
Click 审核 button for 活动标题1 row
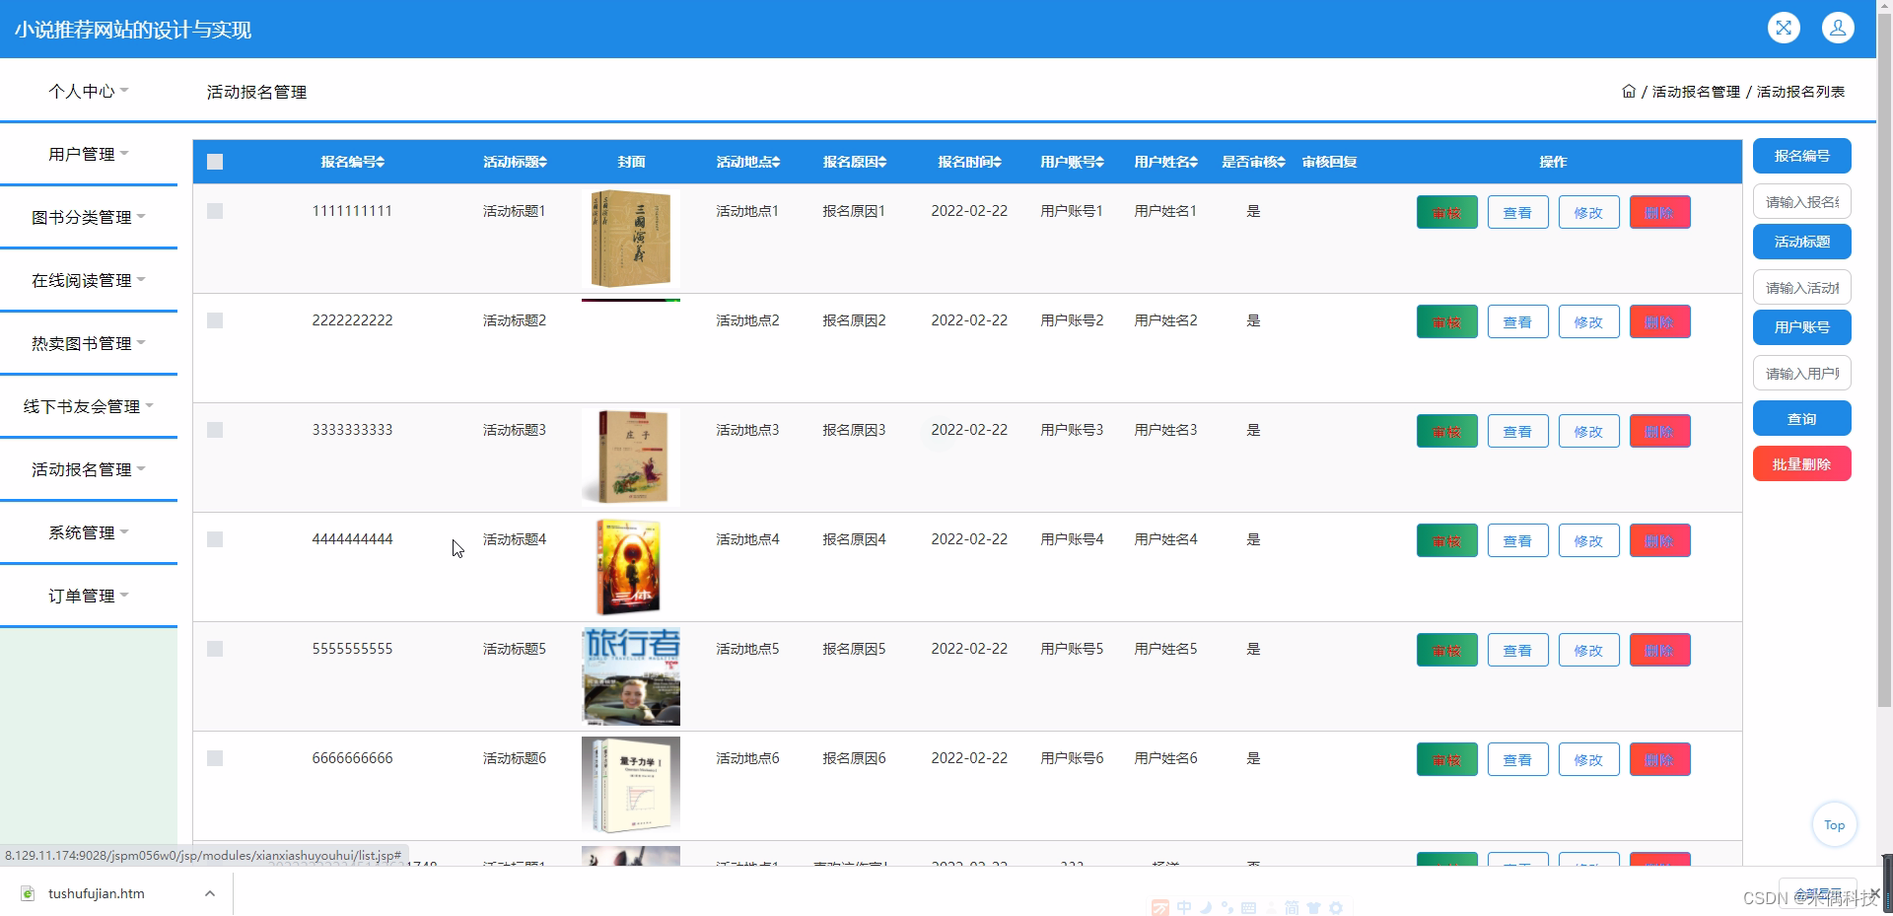click(1446, 212)
